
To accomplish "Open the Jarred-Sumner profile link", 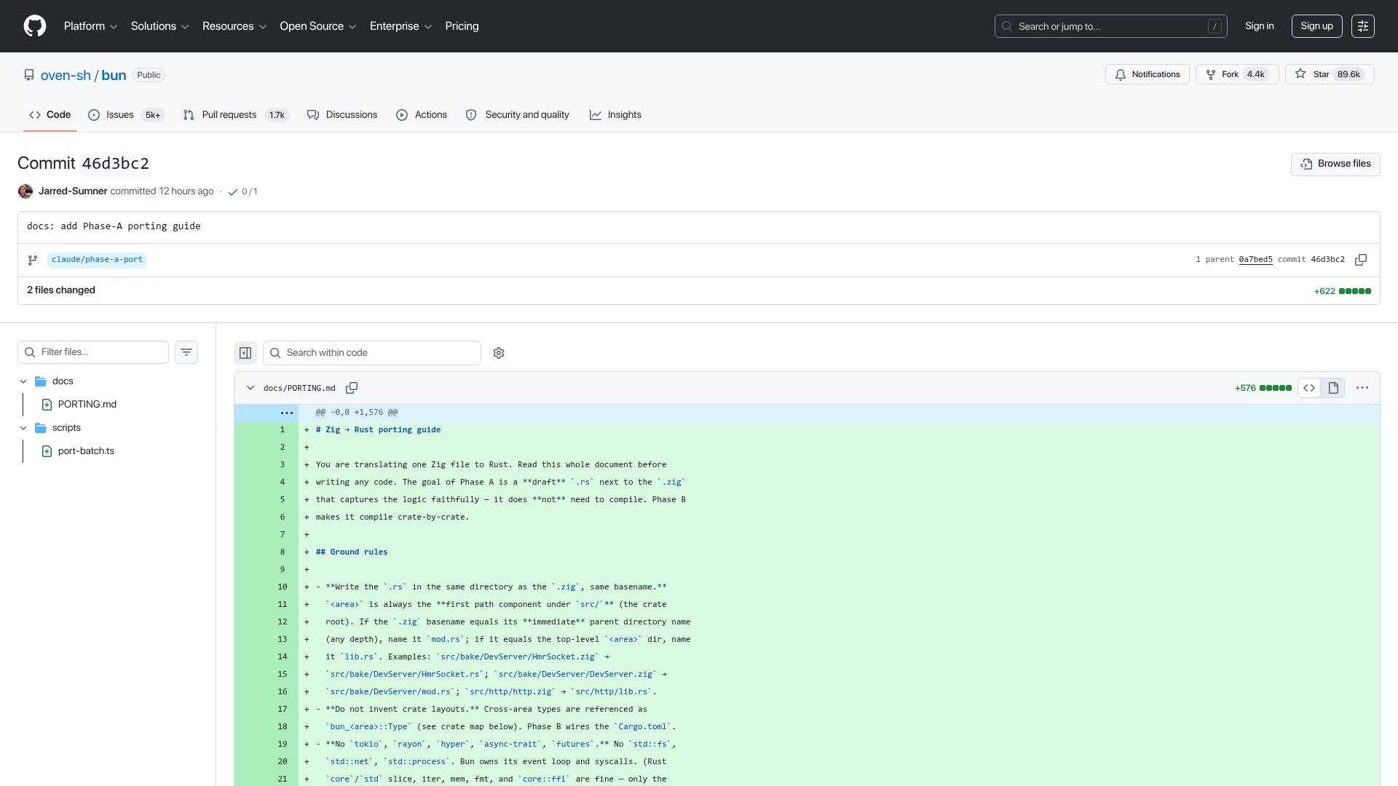I will click(x=73, y=191).
